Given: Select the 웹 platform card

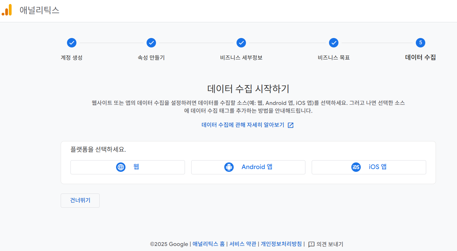Looking at the screenshot, I should [x=128, y=167].
